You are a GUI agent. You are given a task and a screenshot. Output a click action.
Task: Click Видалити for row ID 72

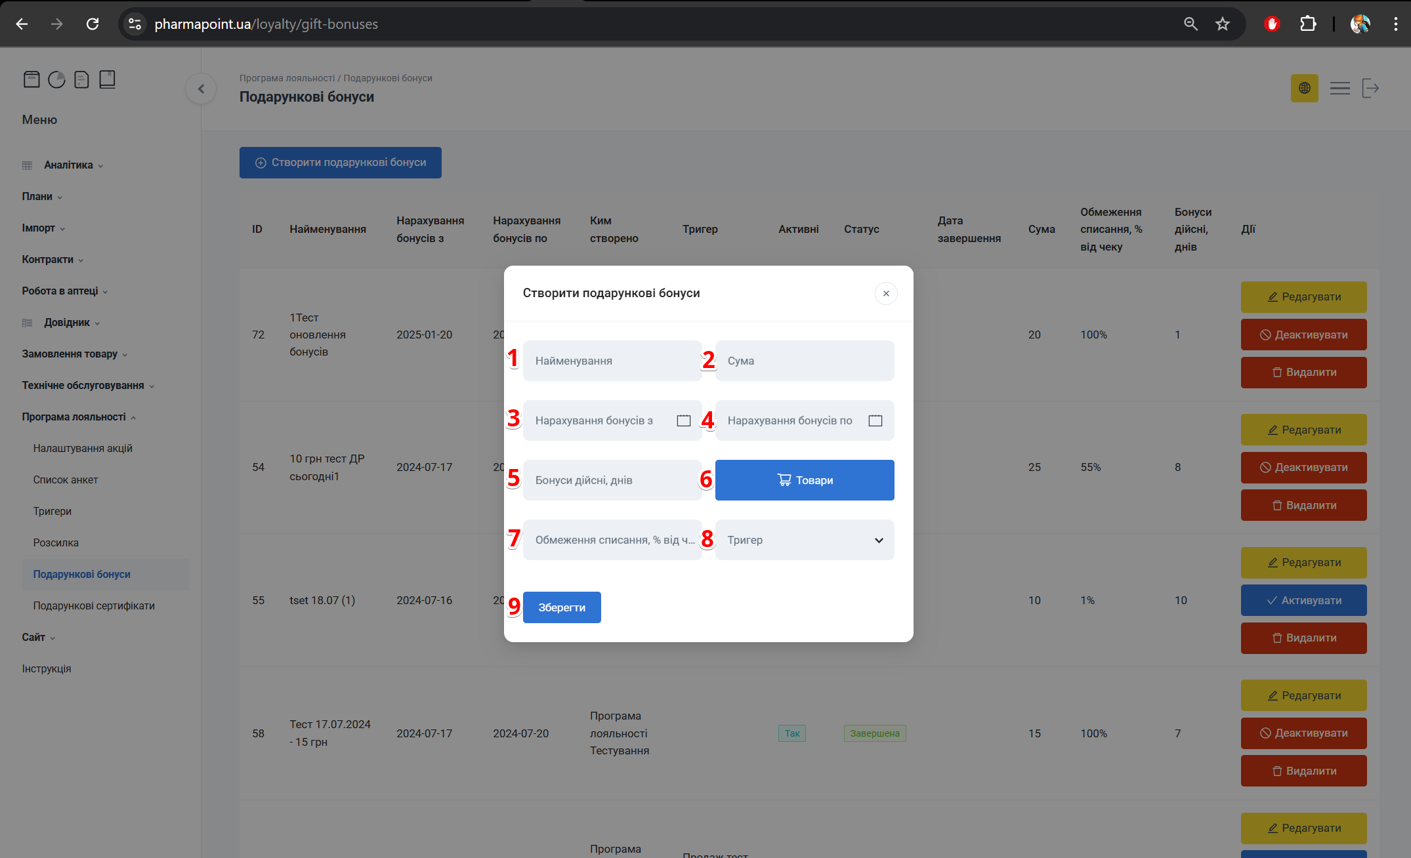1303,373
